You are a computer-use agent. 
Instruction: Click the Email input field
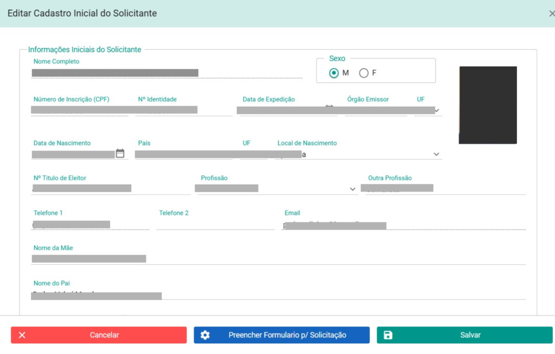point(404,225)
